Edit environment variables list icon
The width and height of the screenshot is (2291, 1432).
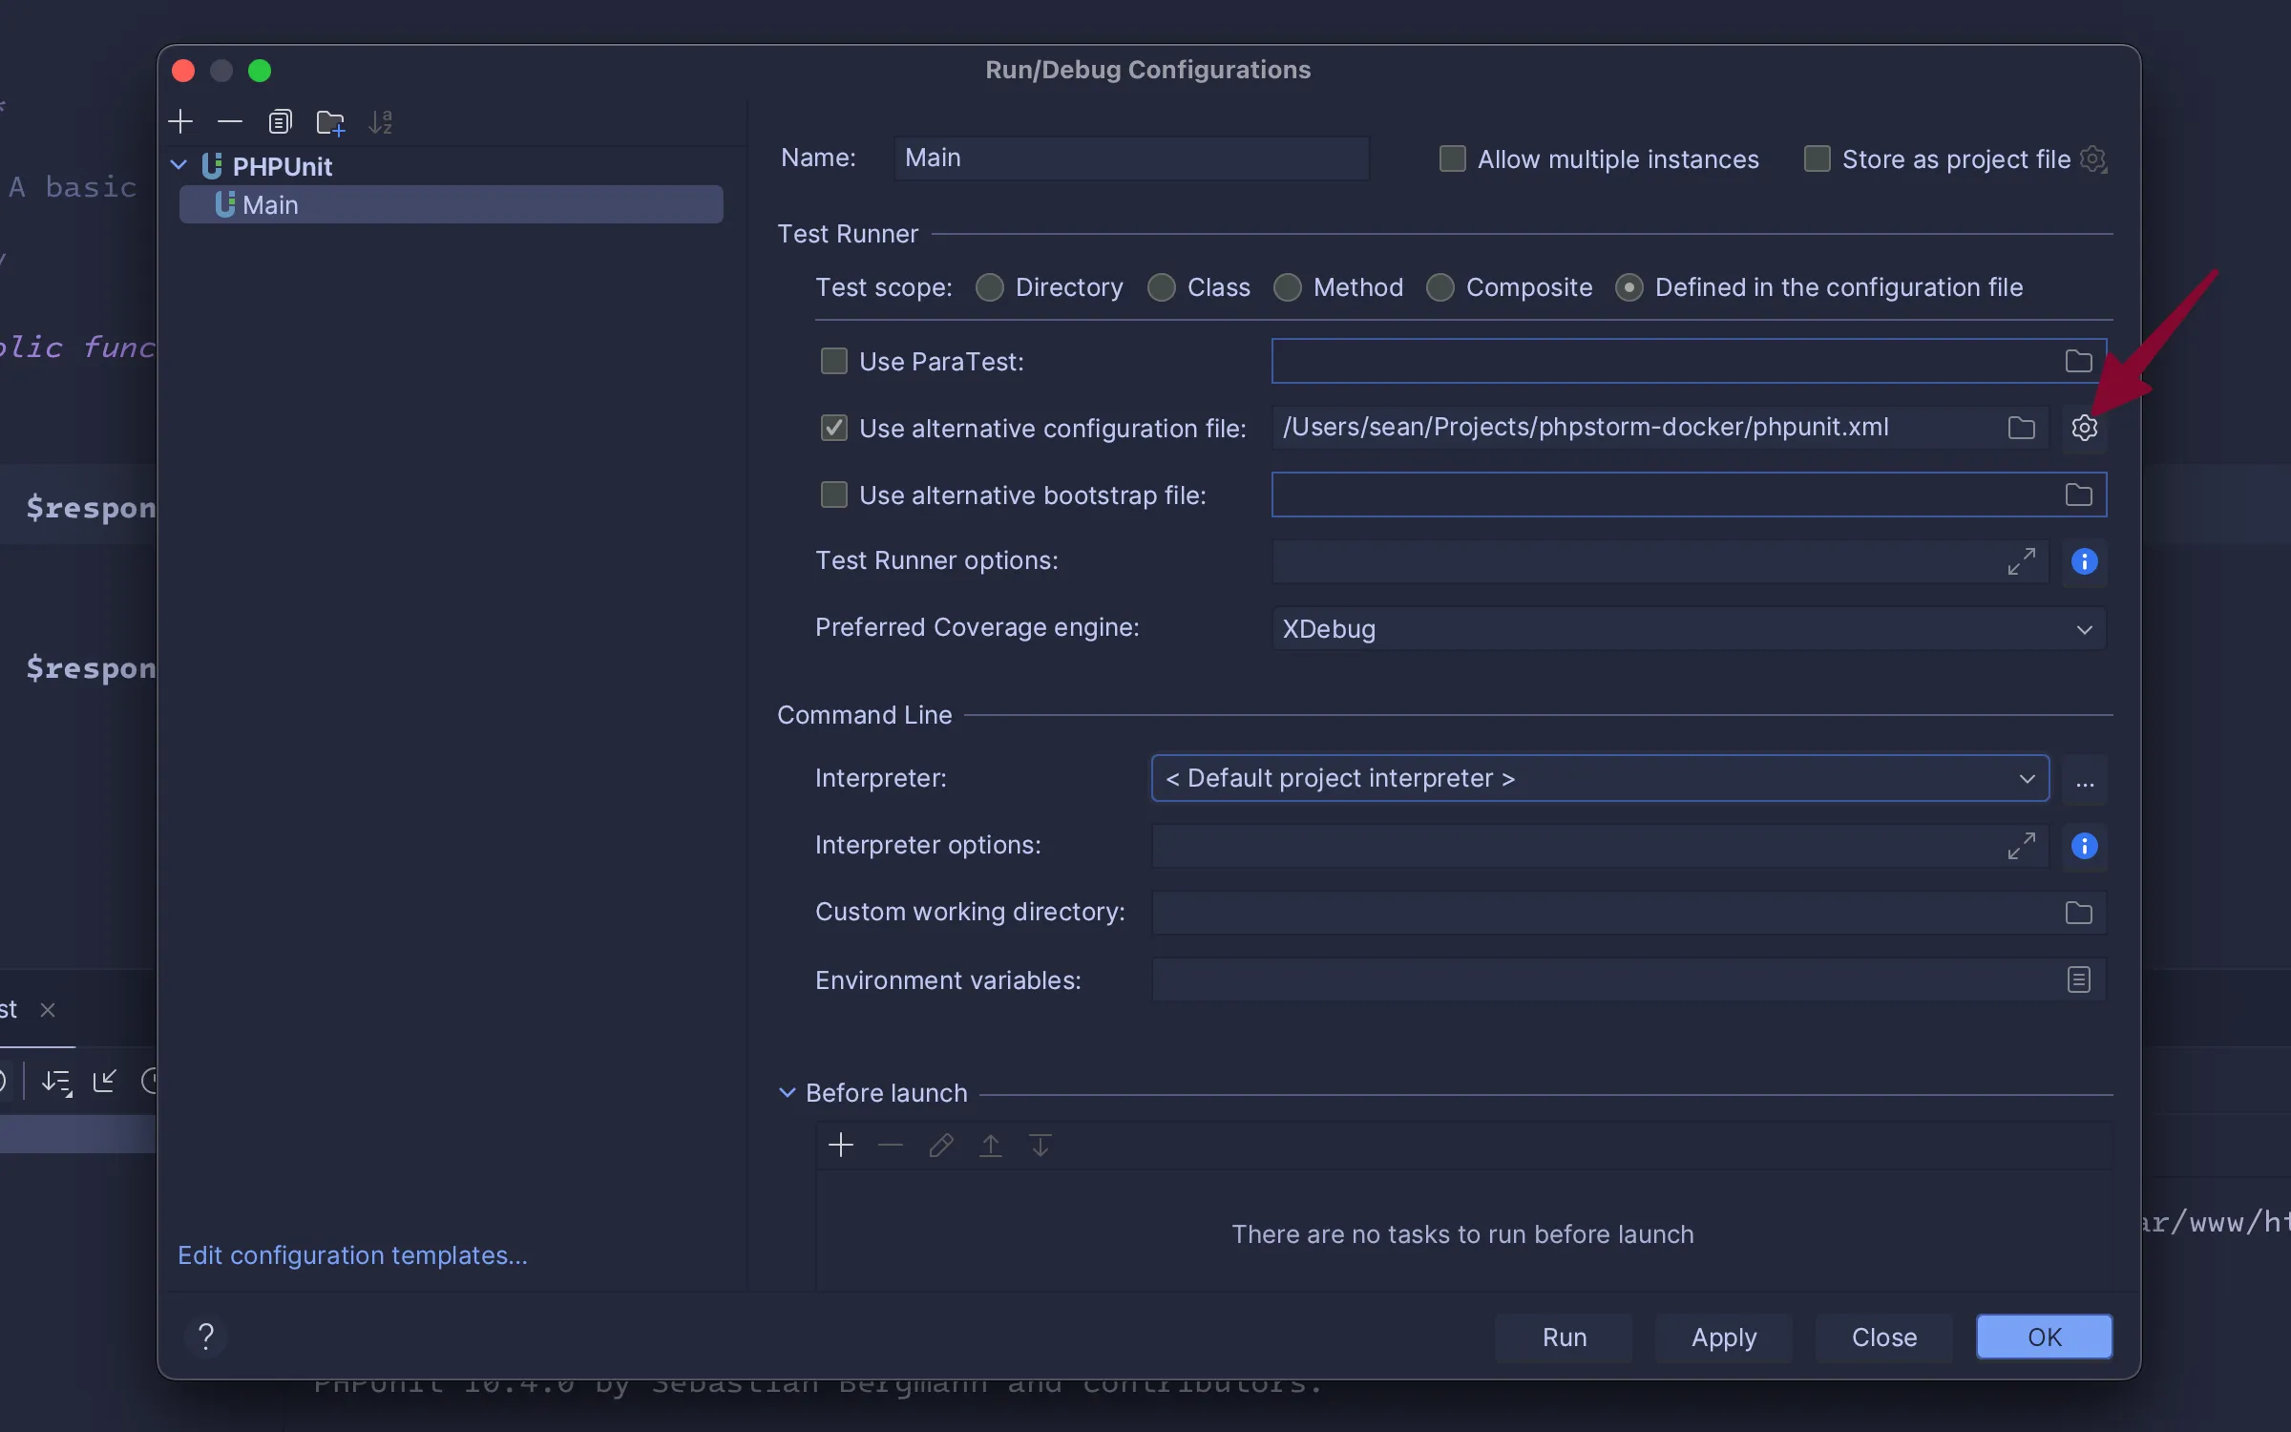pyautogui.click(x=2078, y=979)
